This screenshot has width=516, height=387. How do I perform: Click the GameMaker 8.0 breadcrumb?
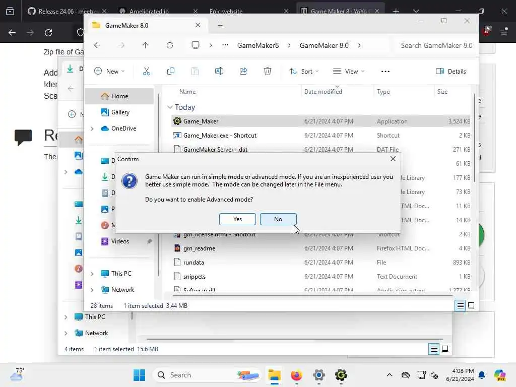tap(324, 45)
